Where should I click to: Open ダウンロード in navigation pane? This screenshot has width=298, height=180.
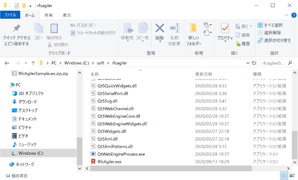click(x=25, y=102)
